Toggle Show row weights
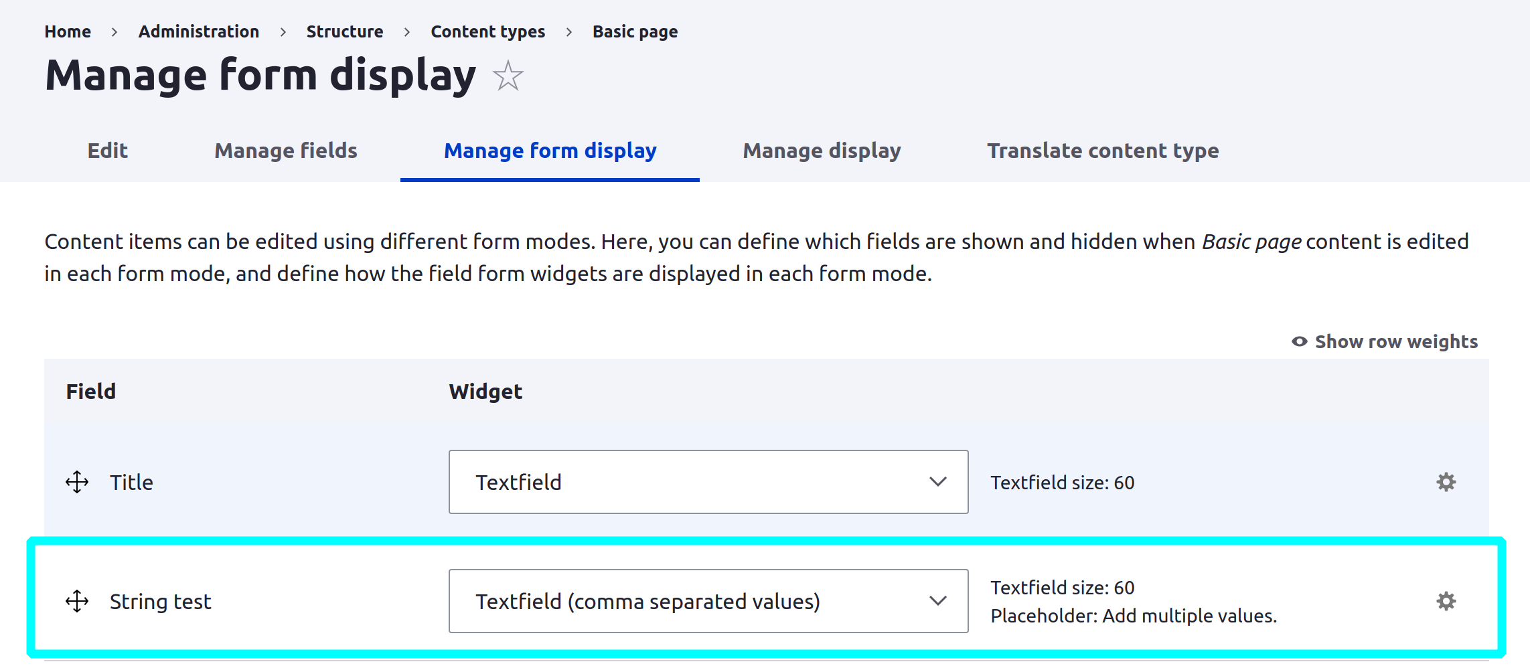 (1395, 341)
